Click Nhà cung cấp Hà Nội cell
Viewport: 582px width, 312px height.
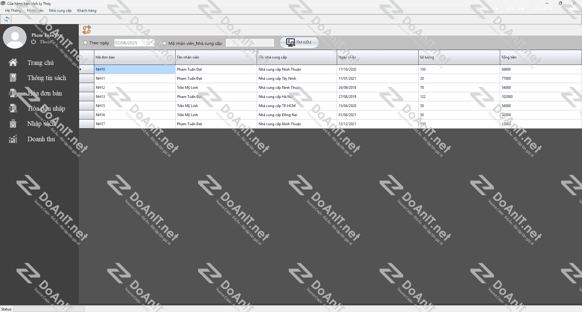pyautogui.click(x=297, y=97)
